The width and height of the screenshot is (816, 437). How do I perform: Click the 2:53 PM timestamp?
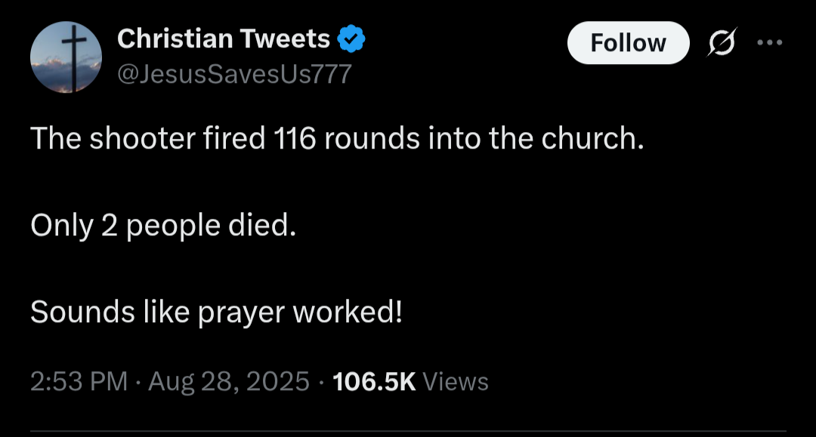tap(79, 381)
